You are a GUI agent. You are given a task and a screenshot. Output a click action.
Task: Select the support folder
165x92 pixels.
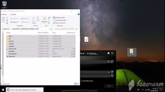41,44
